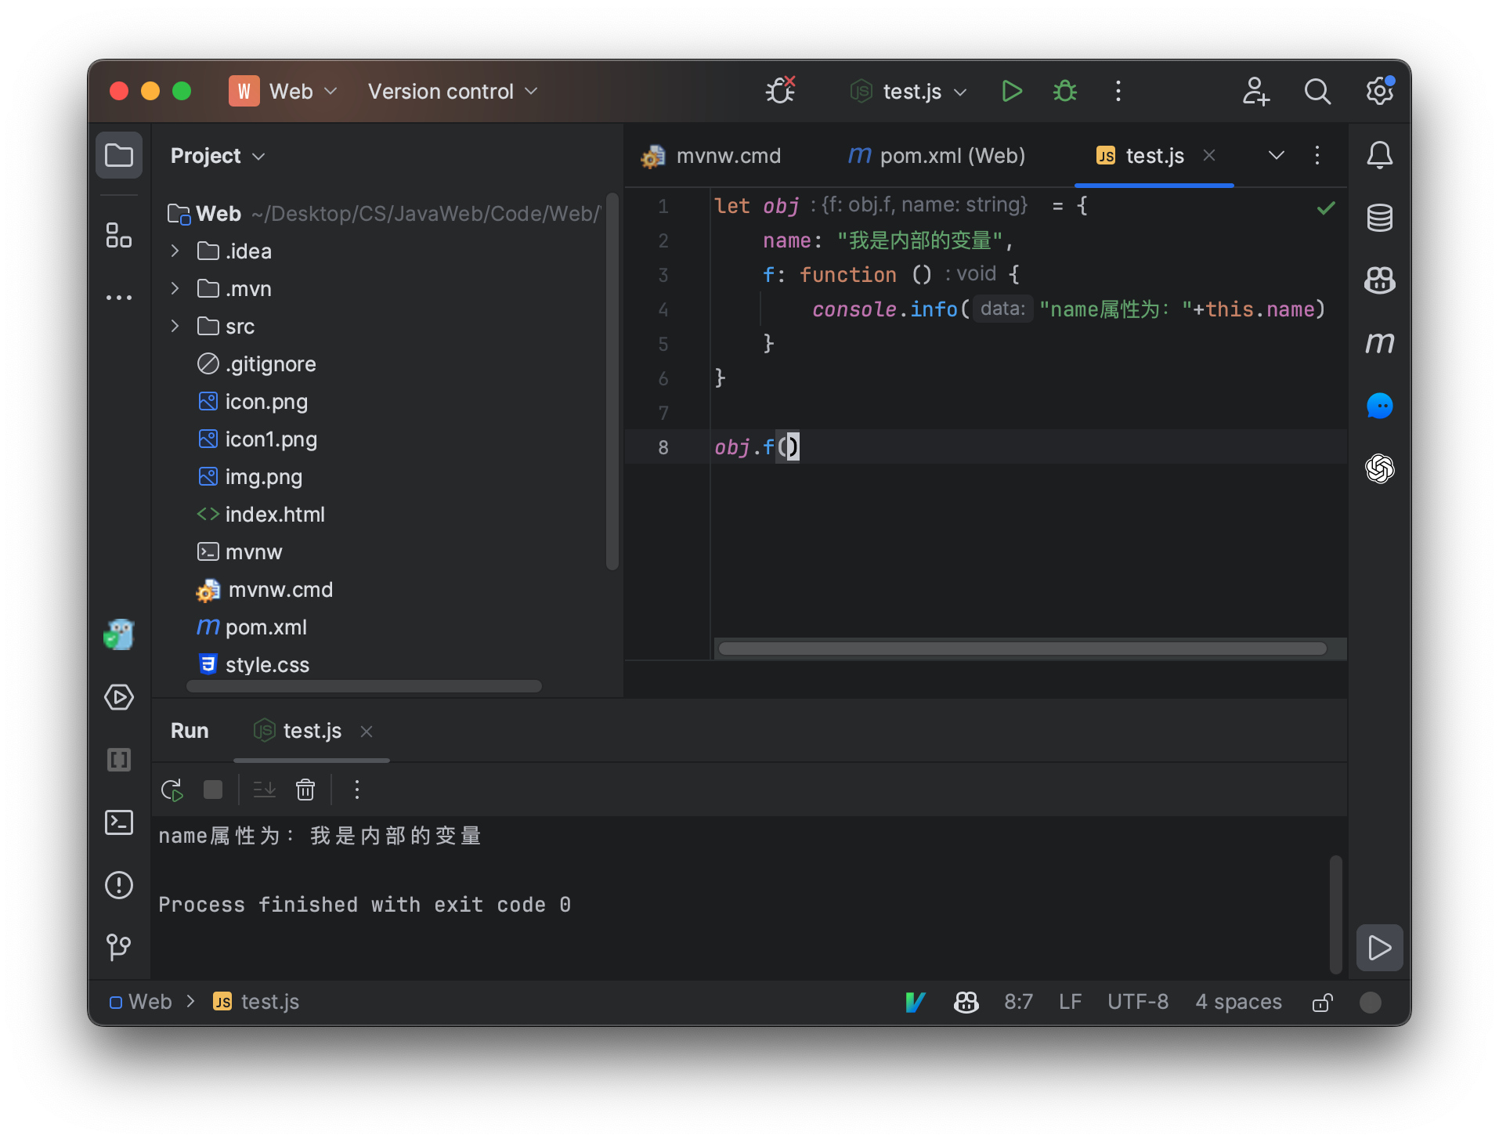
Task: Open the Structure tool window icon
Action: [119, 235]
